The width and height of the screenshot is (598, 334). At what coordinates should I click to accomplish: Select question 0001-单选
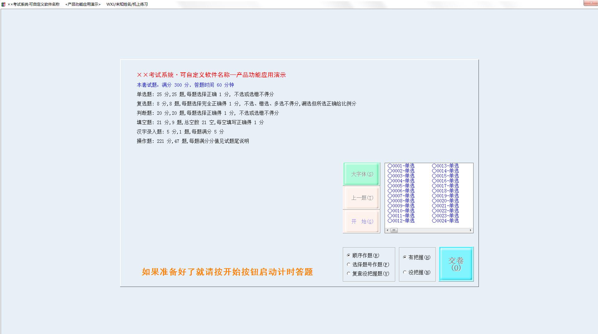click(x=401, y=166)
